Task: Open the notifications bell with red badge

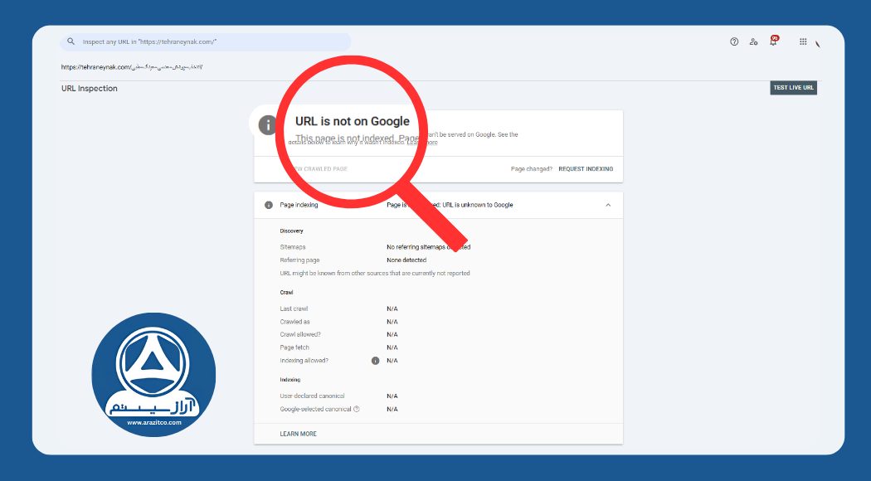Action: (773, 41)
